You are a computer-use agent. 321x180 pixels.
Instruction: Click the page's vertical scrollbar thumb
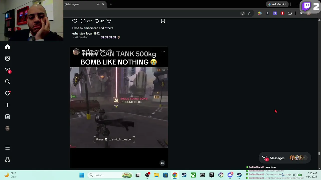pyautogui.click(x=319, y=153)
